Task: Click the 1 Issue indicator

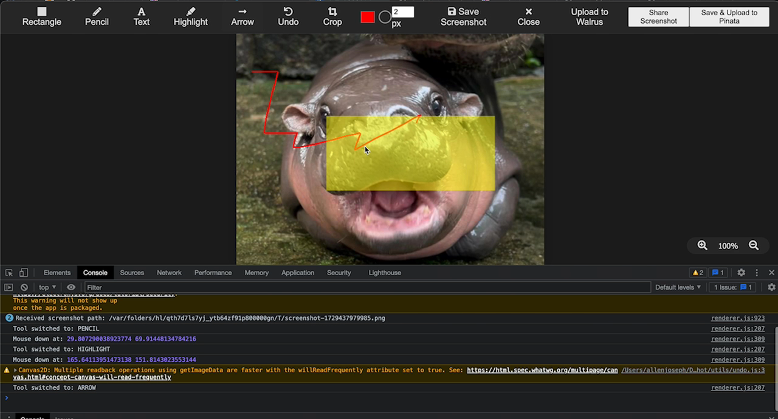Action: (732, 287)
